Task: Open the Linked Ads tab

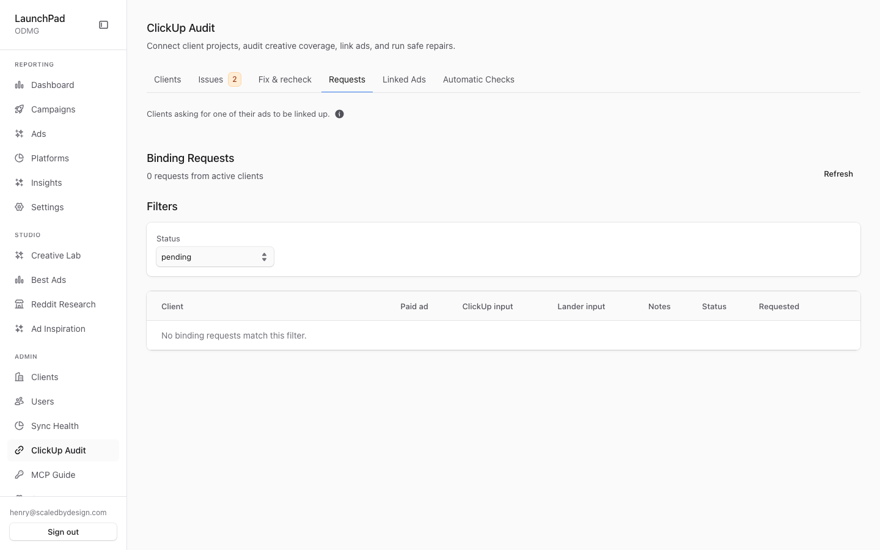Action: click(404, 79)
